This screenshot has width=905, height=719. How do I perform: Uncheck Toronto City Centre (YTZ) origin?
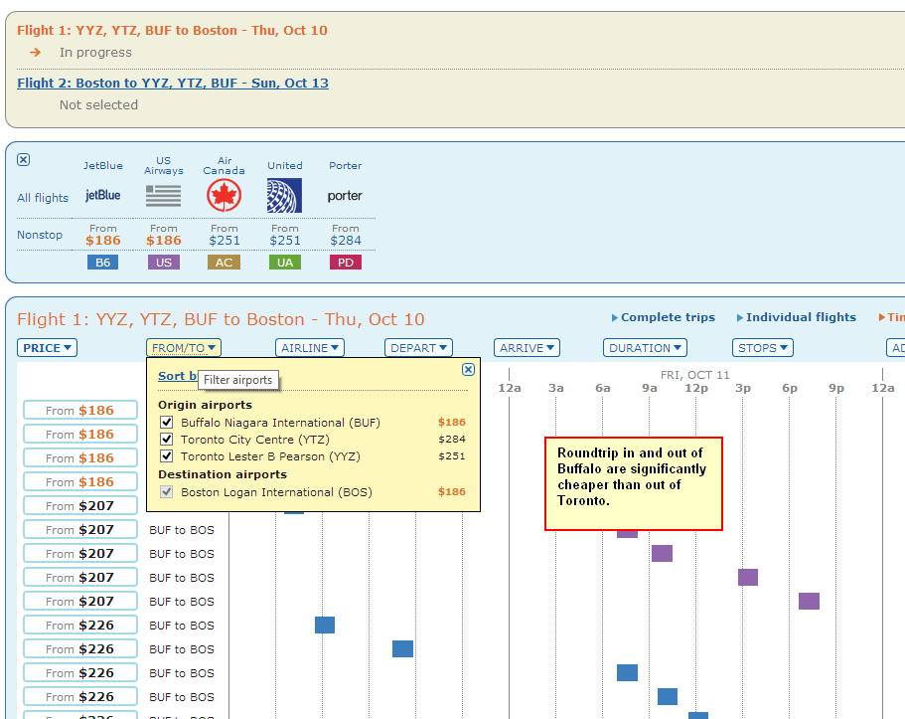(166, 440)
